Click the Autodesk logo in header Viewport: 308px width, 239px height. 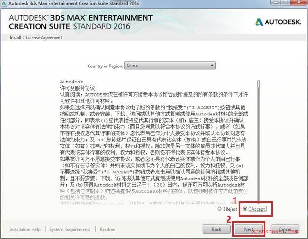(x=278, y=22)
